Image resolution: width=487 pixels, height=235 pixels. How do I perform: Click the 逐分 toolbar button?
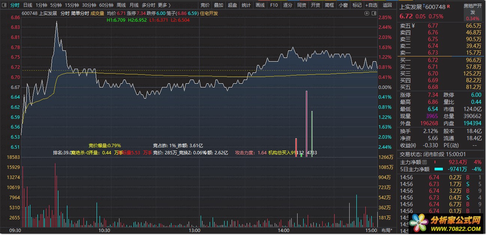(287, 5)
